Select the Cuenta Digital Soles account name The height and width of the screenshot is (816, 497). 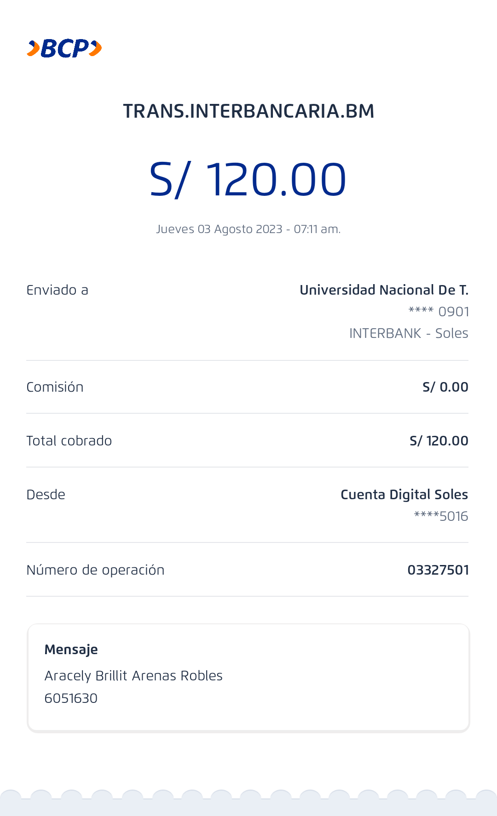(404, 495)
